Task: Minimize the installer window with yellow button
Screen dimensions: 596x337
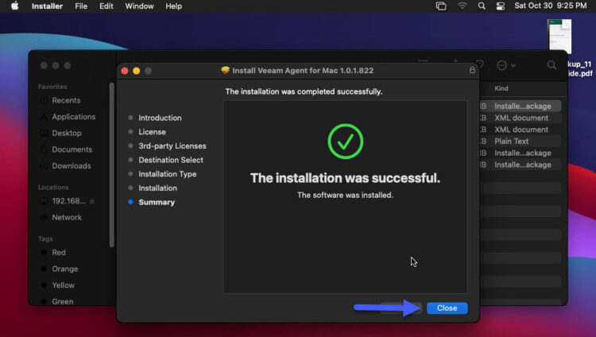Action: click(137, 71)
